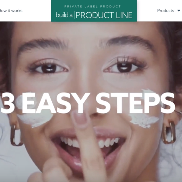
Task: Select the PRIVATE LABEL PRODUCT tagline
Action: (93, 6)
